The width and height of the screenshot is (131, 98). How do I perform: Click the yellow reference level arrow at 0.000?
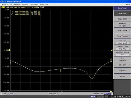[10, 50]
